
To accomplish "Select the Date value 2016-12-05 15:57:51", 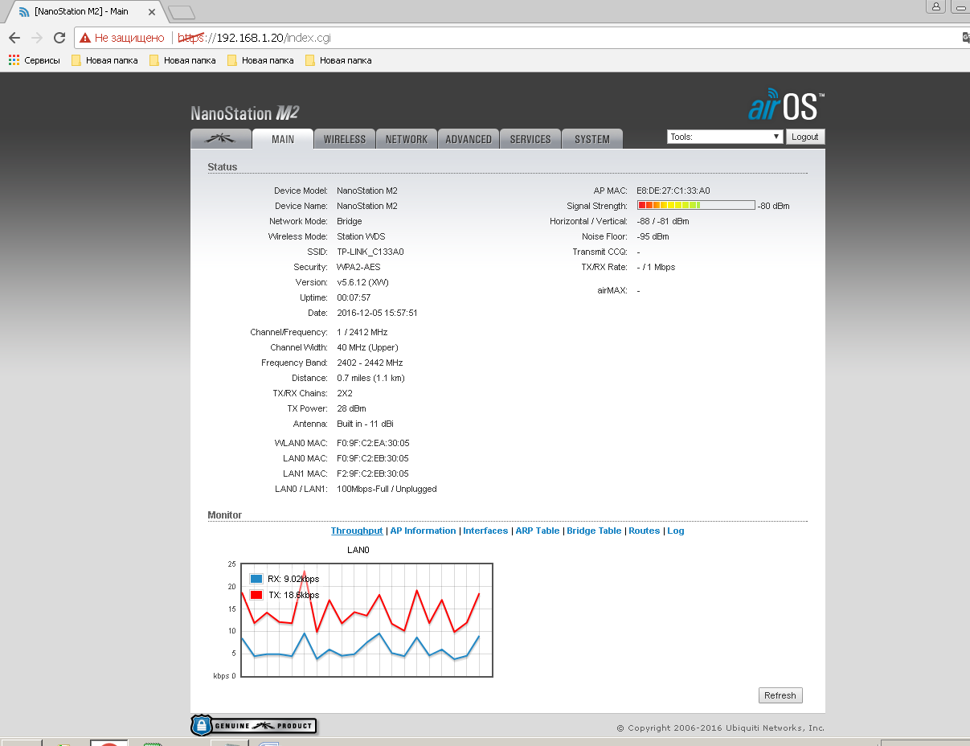I will (x=377, y=313).
